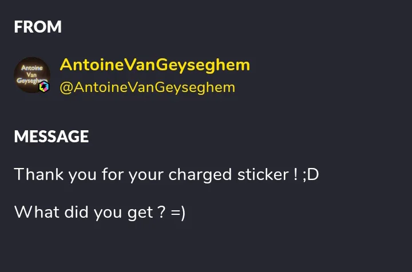Click the exclamation mark after "sticker"
The height and width of the screenshot is (272, 412).
[296, 174]
